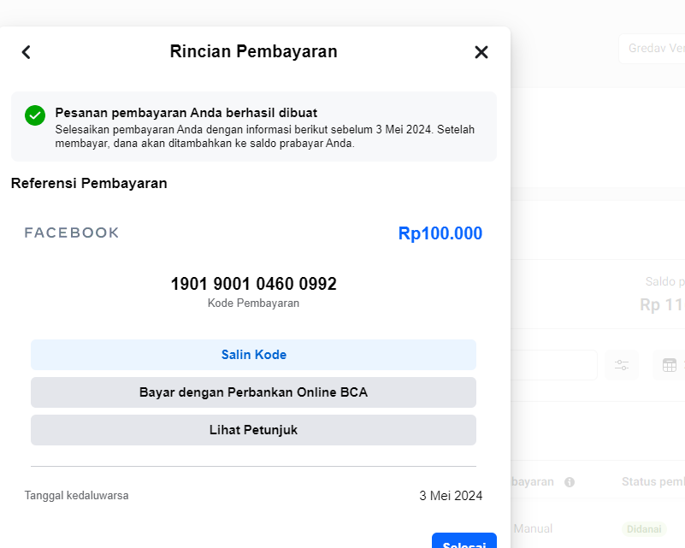
Task: Open the Gredav account dropdown
Action: [x=652, y=49]
